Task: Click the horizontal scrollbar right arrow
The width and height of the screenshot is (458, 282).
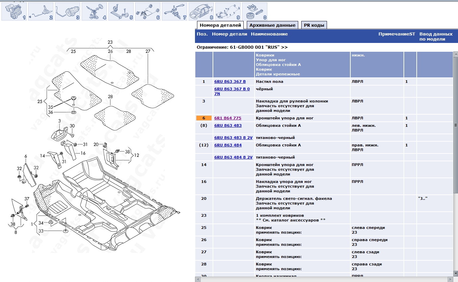Action: pyautogui.click(x=450, y=279)
